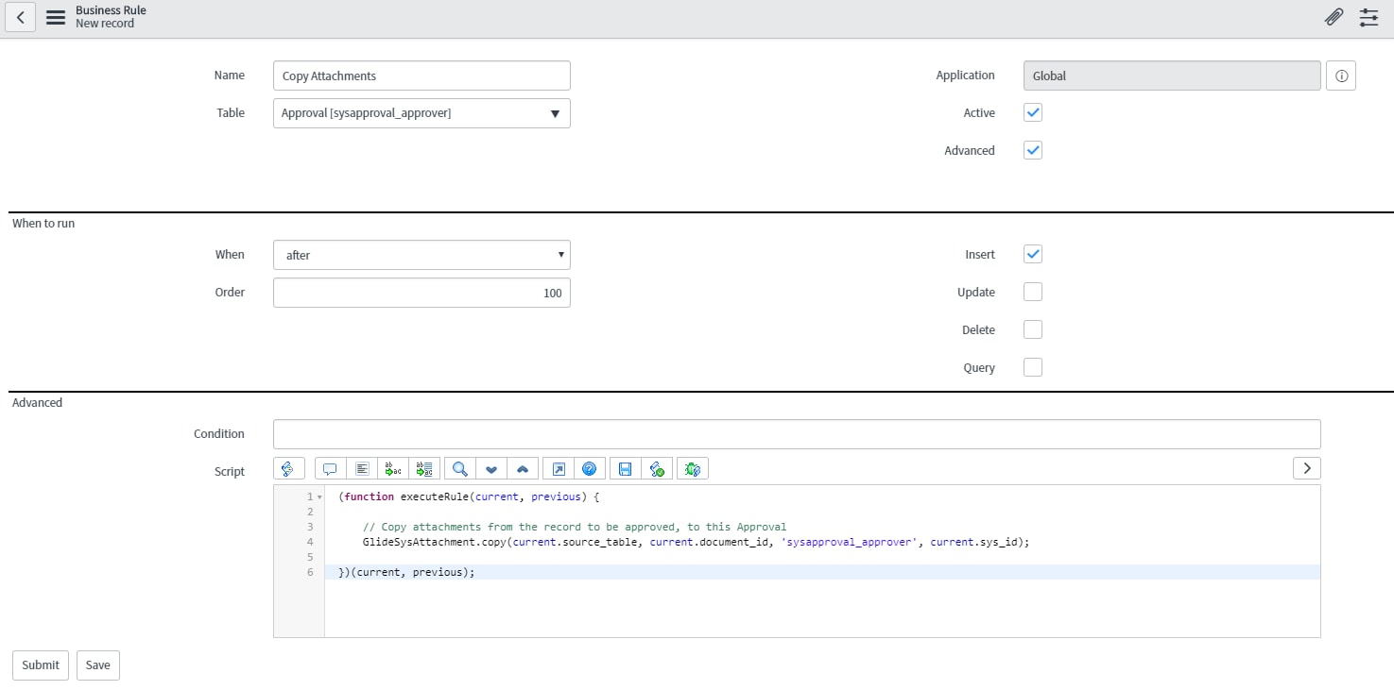Format the script code

tap(361, 468)
